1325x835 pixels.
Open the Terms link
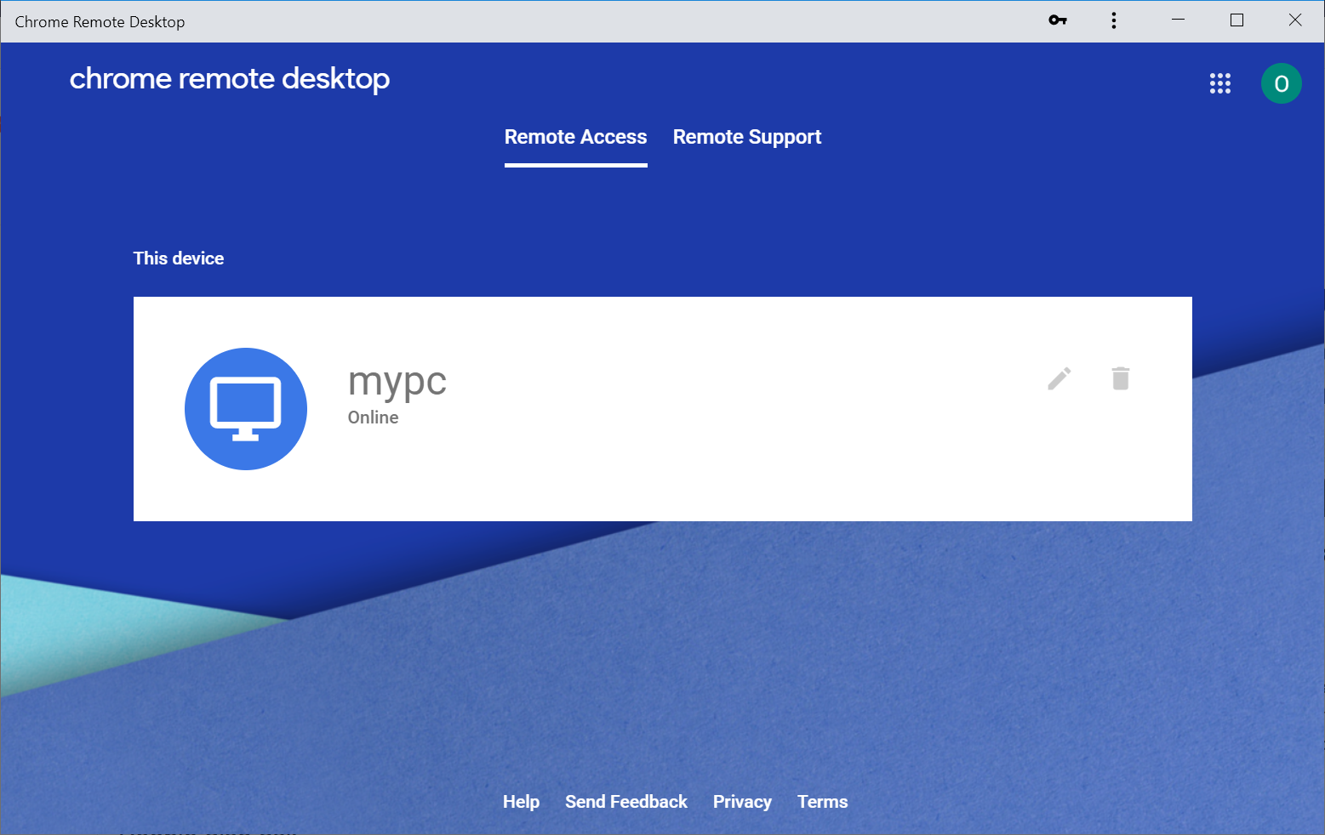pos(823,802)
